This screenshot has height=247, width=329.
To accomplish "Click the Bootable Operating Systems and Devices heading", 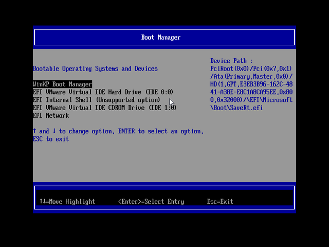I will click(95, 68).
